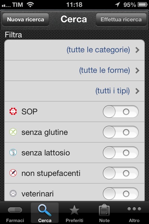Expand the tutte le categorie chevron
The width and height of the screenshot is (149, 224).
pos(137,50)
